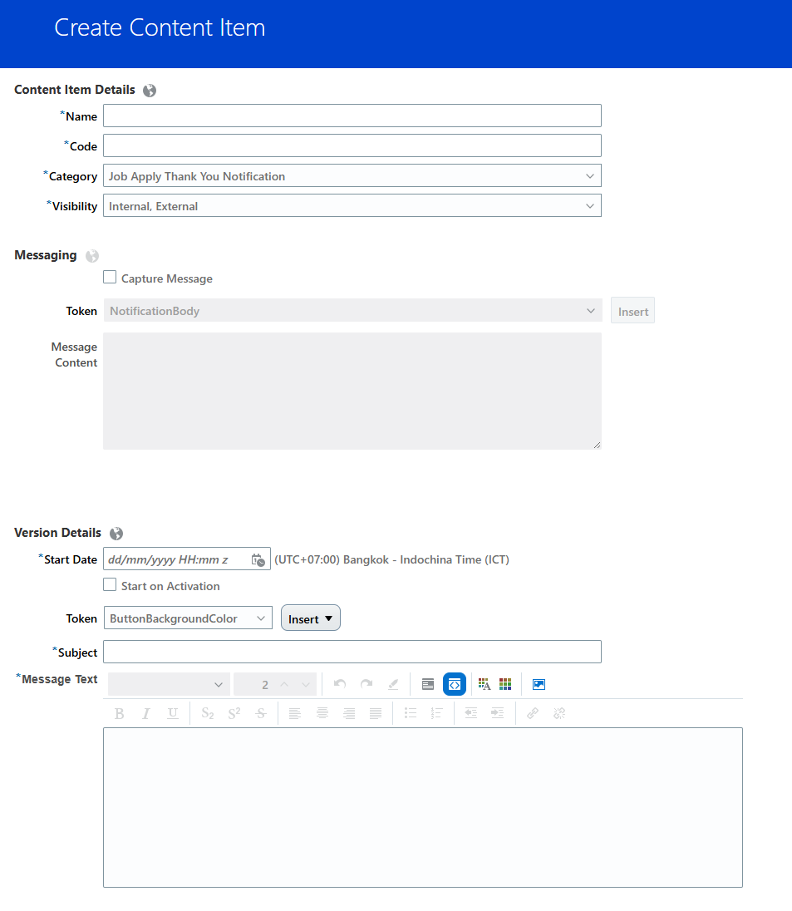The width and height of the screenshot is (792, 911).
Task: Increase font size with up arrow
Action: tap(284, 684)
